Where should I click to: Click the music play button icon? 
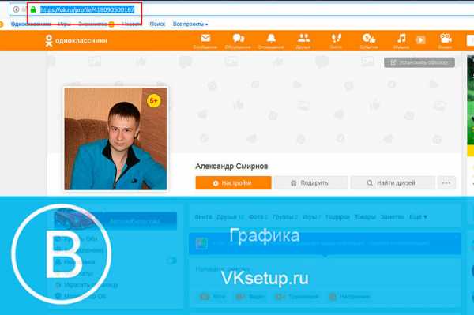420,39
